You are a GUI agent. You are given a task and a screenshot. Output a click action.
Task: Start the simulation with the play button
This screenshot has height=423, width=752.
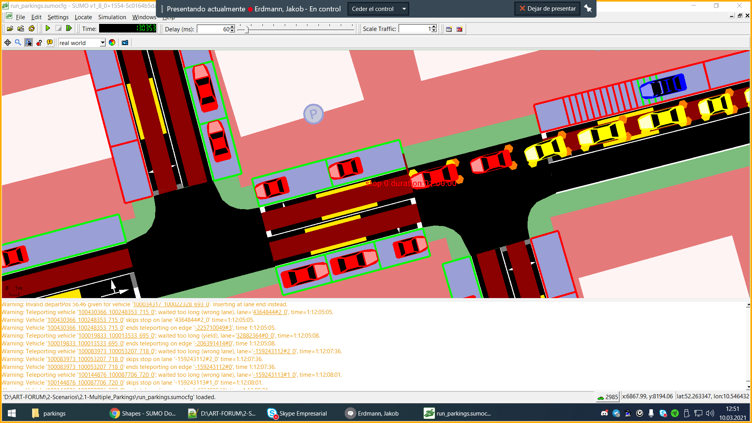click(x=48, y=28)
